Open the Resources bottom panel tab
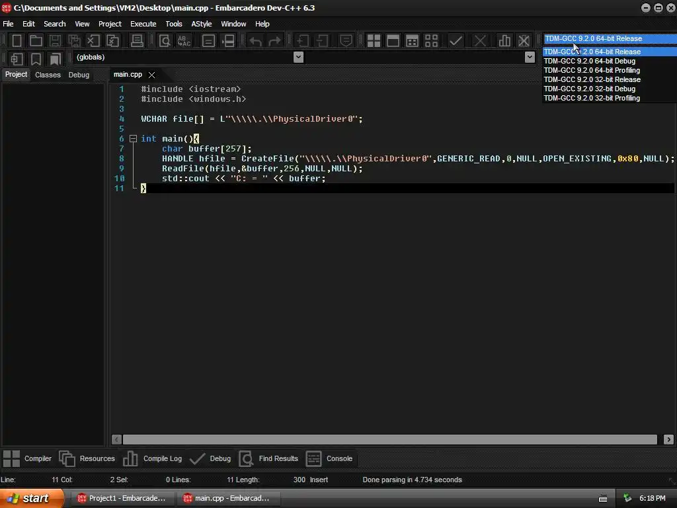Viewport: 677px width, 508px height. pos(87,458)
